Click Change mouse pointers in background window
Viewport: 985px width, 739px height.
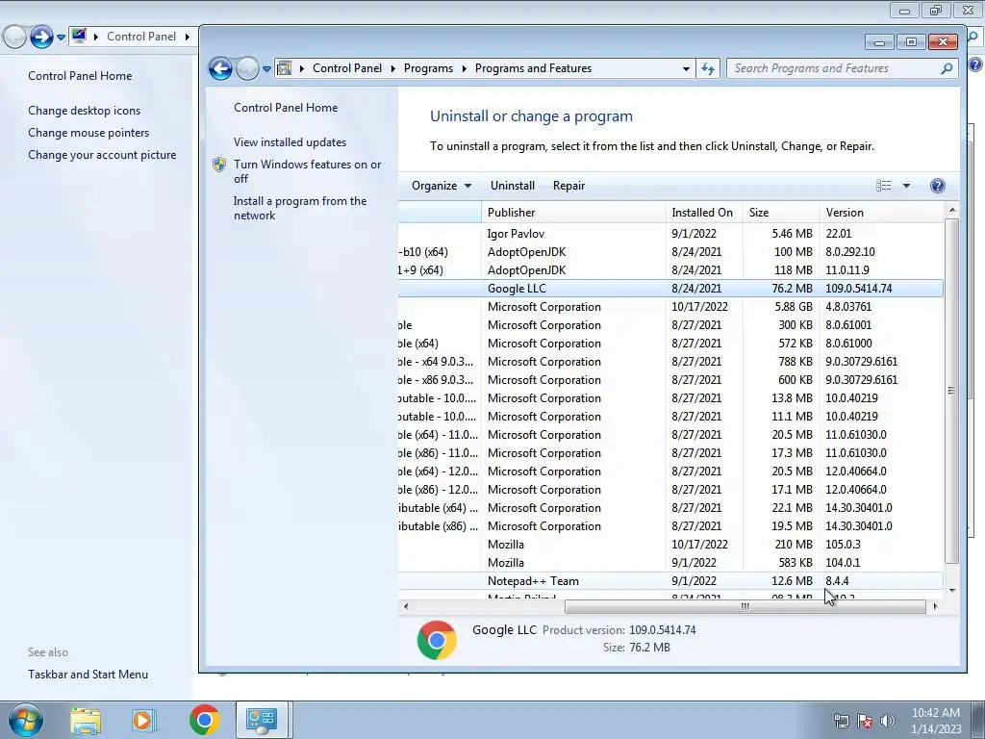pyautogui.click(x=88, y=133)
